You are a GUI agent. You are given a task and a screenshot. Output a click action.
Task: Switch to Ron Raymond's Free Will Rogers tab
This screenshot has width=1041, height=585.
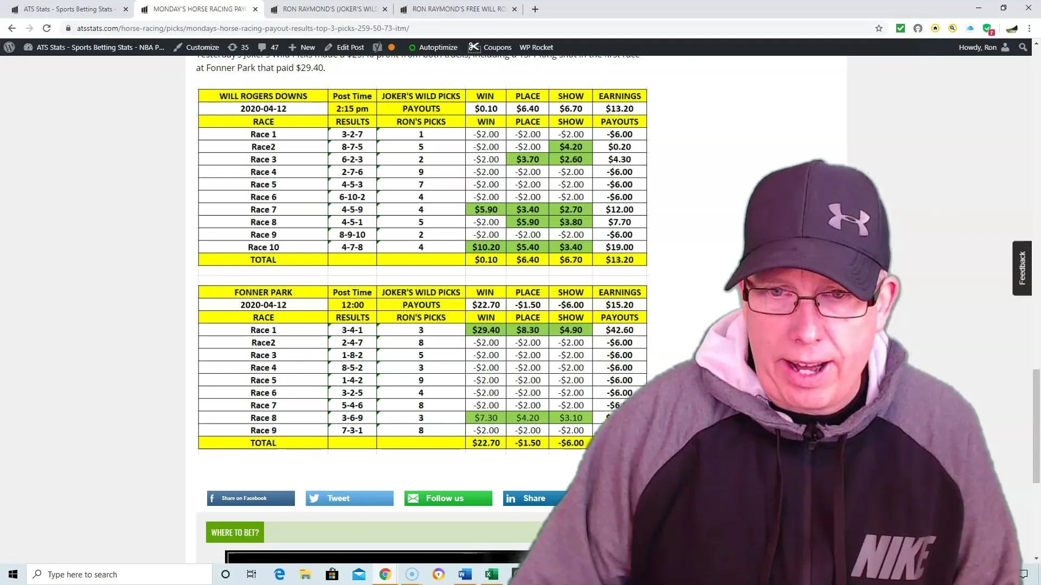(459, 9)
